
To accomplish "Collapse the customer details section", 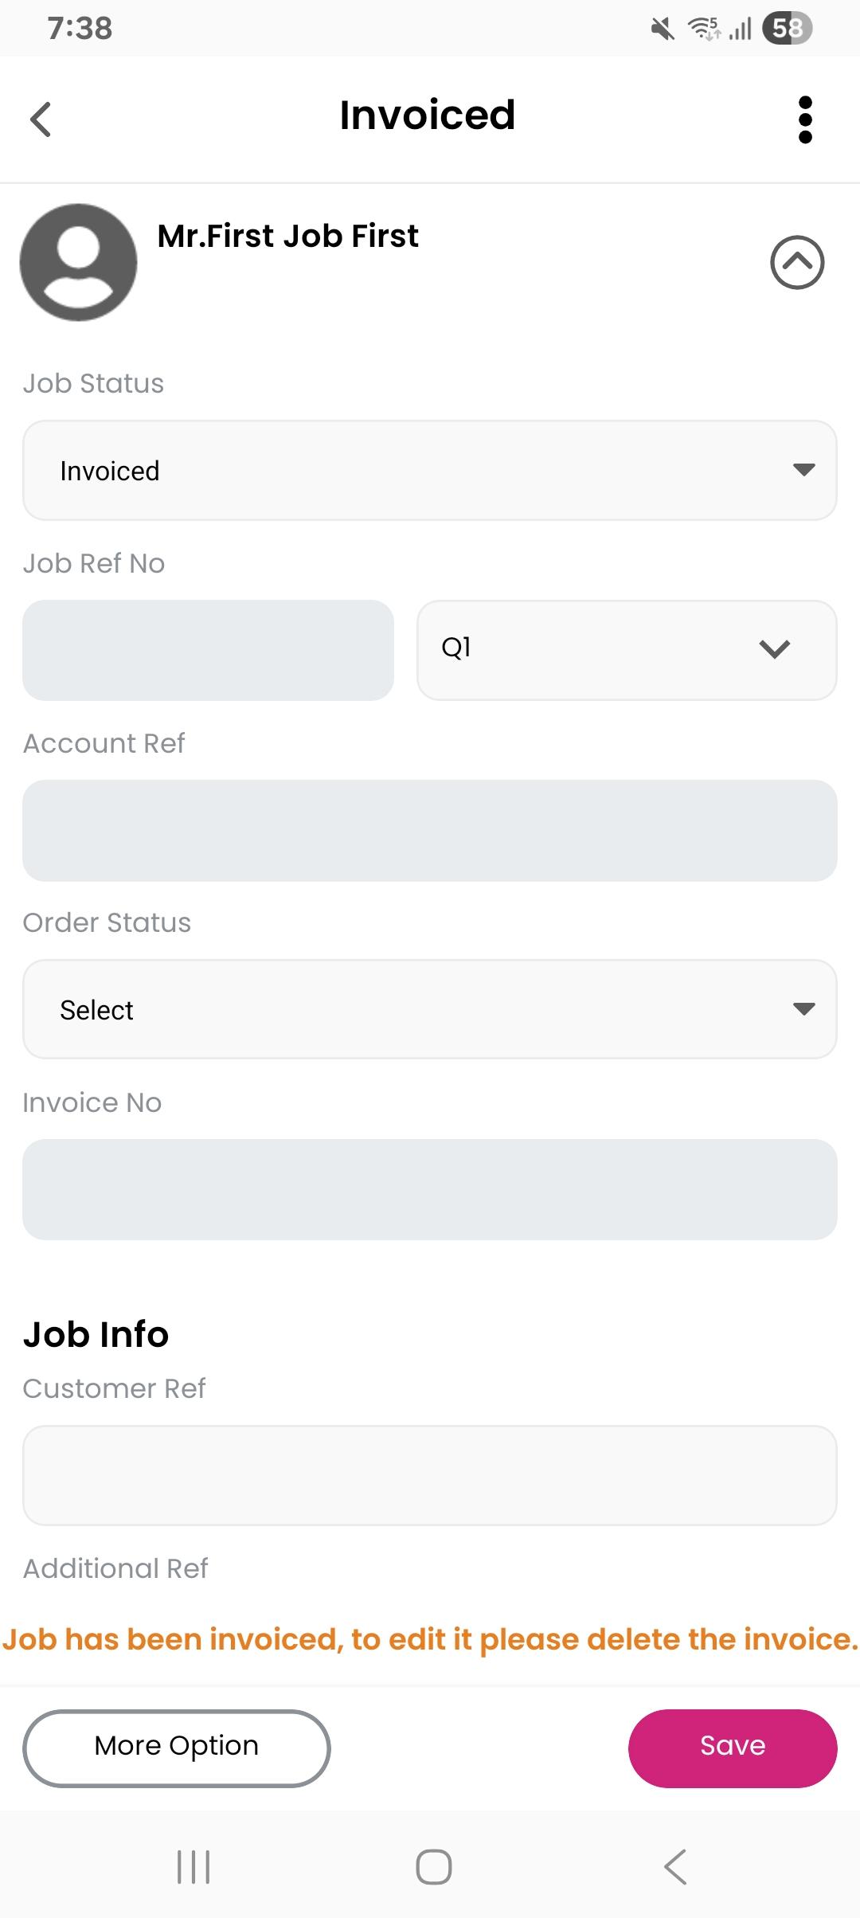I will coord(796,262).
